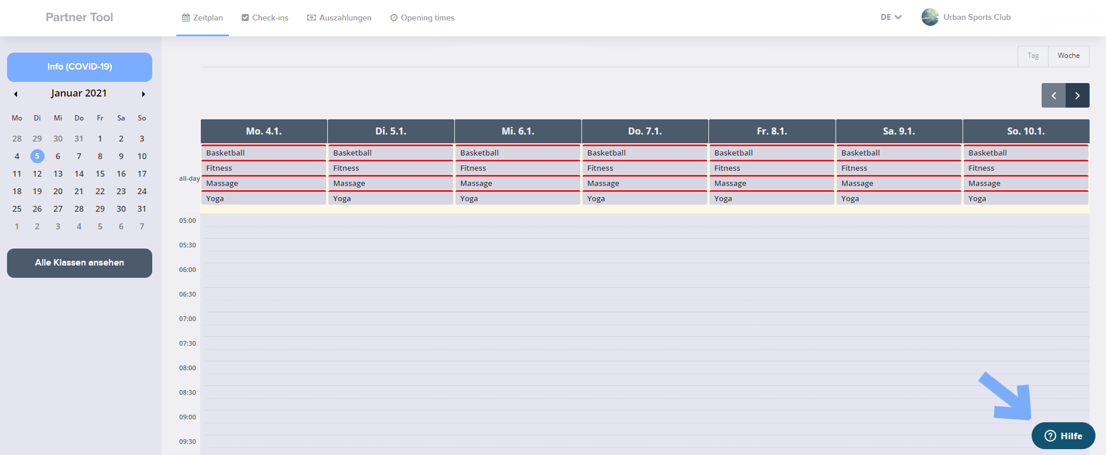This screenshot has height=455, width=1106.
Task: Open Basketball event on Mi. 6.1.
Action: [518, 153]
